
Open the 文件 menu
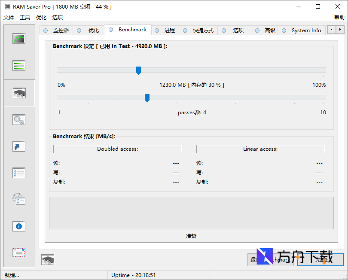click(9, 17)
